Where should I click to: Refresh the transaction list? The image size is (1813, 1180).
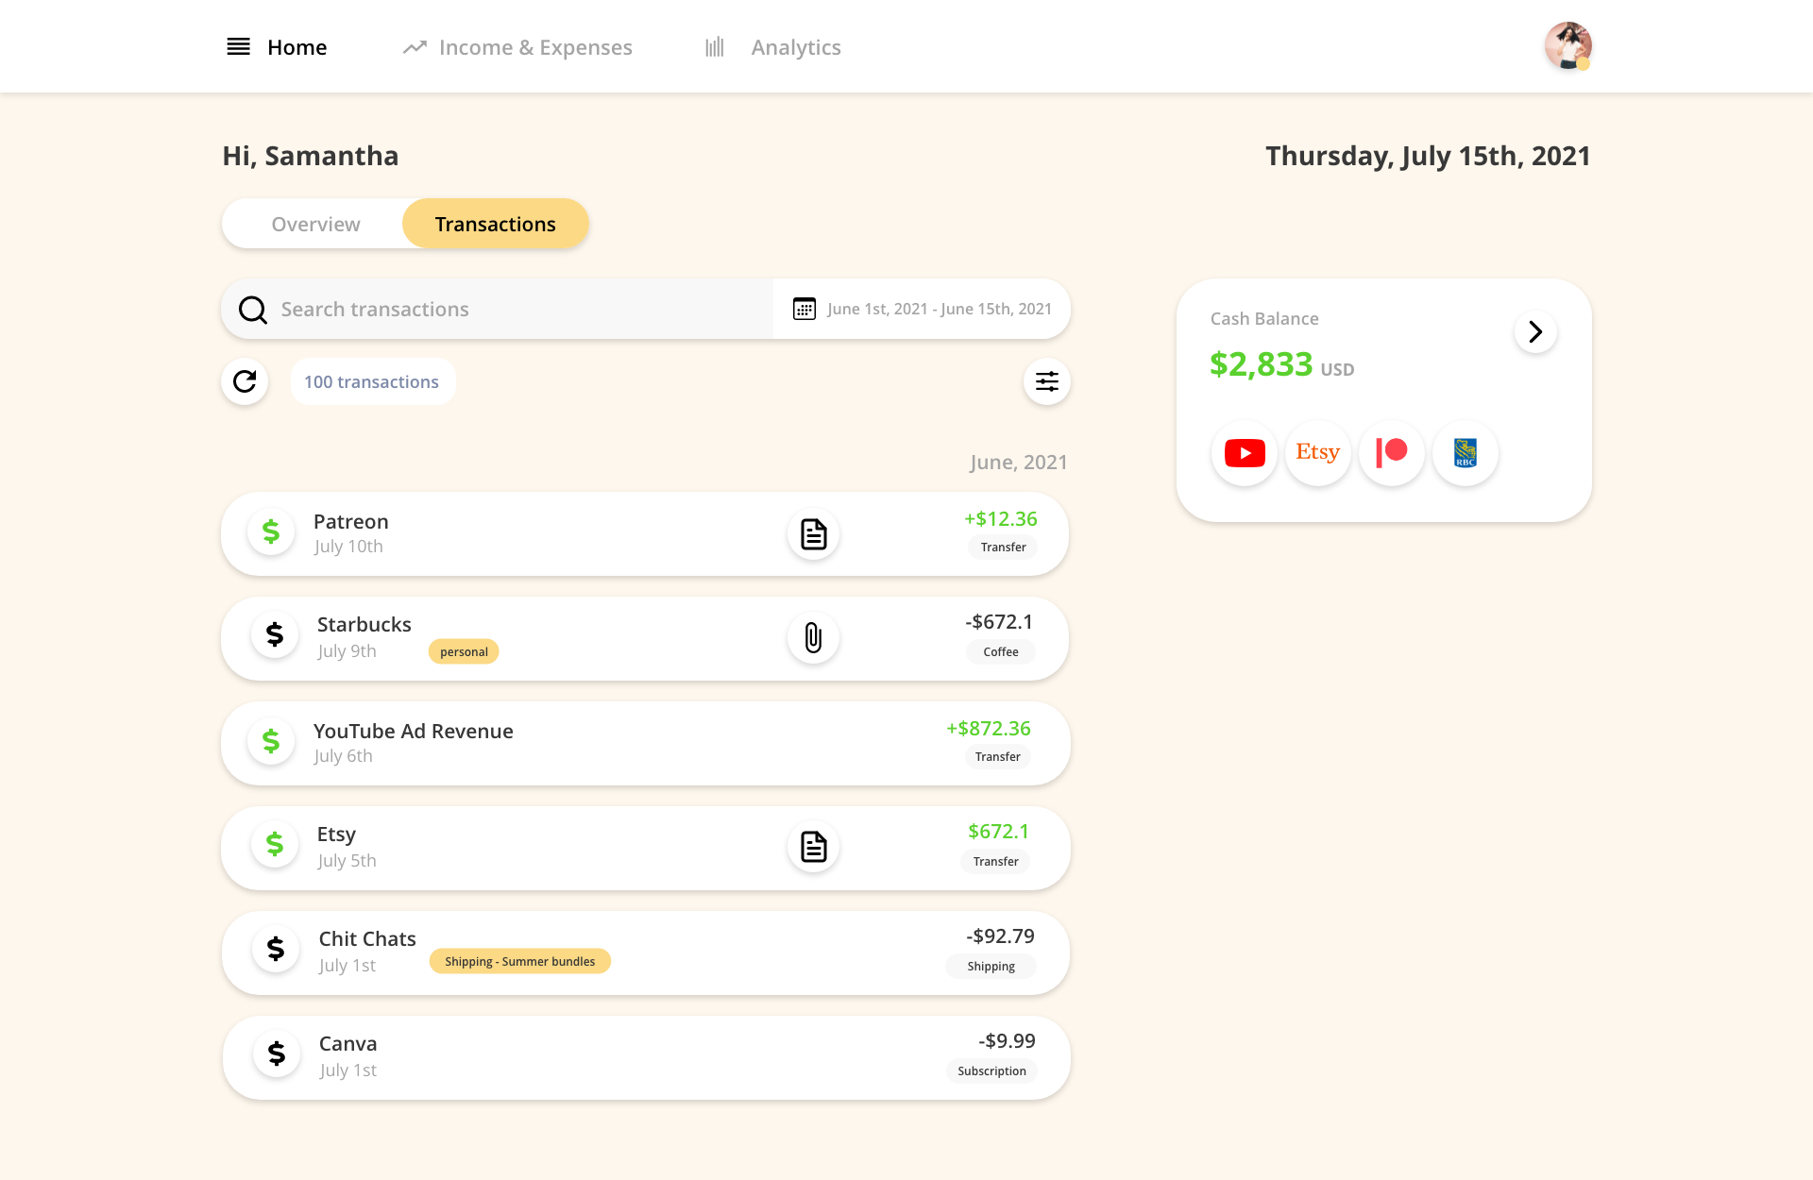[244, 381]
